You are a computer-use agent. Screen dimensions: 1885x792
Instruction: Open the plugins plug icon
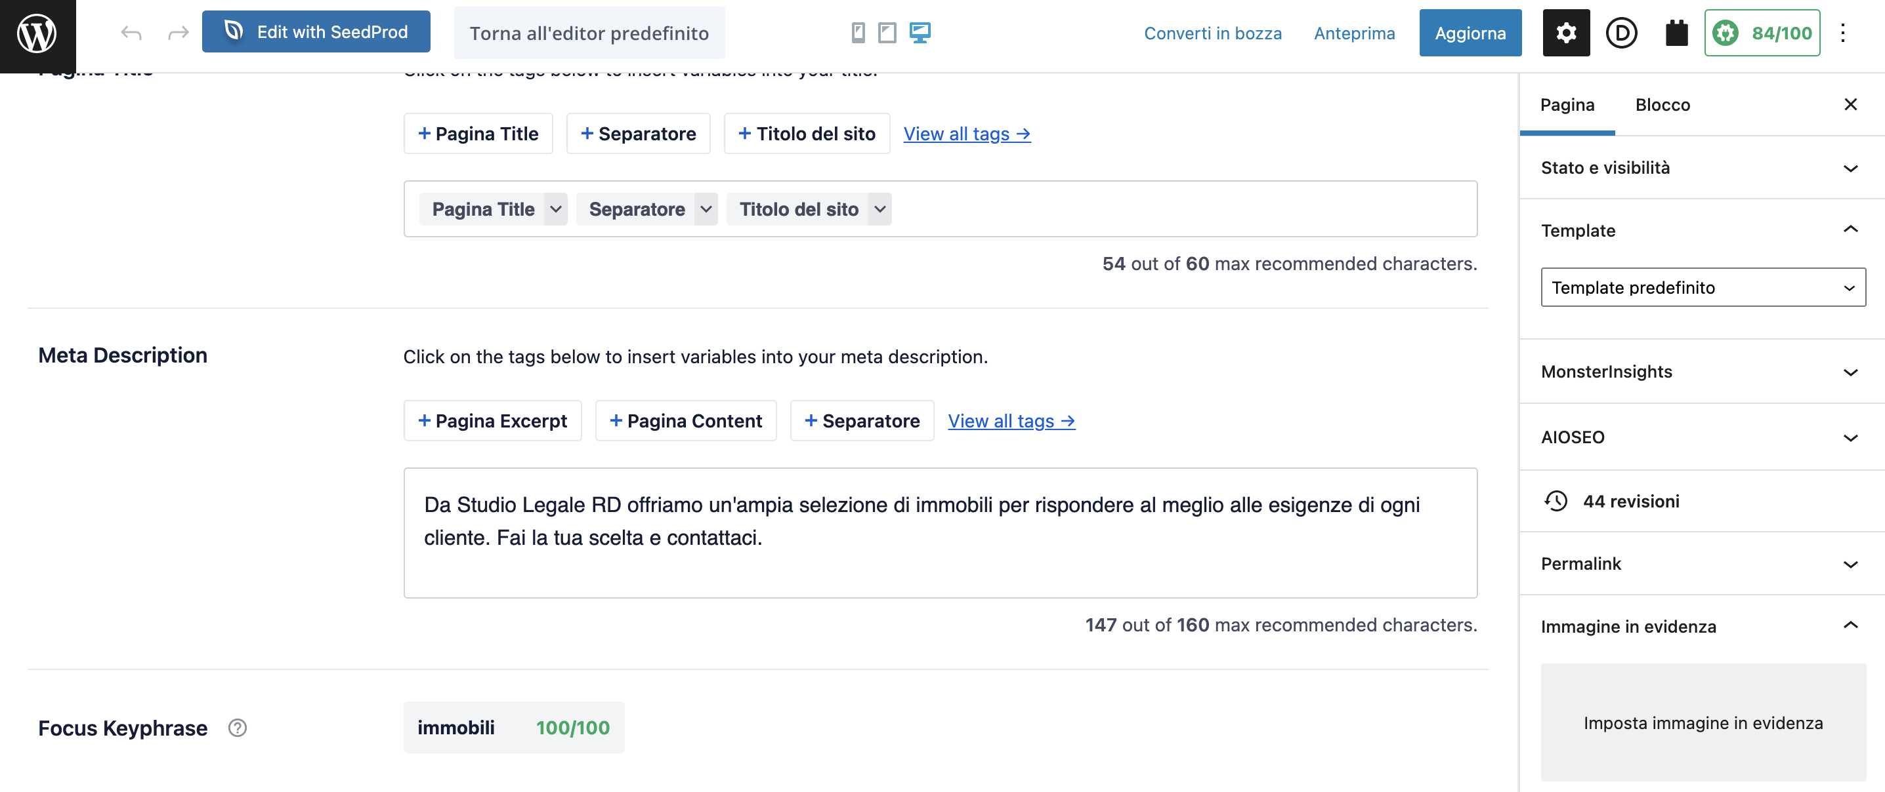click(1676, 33)
